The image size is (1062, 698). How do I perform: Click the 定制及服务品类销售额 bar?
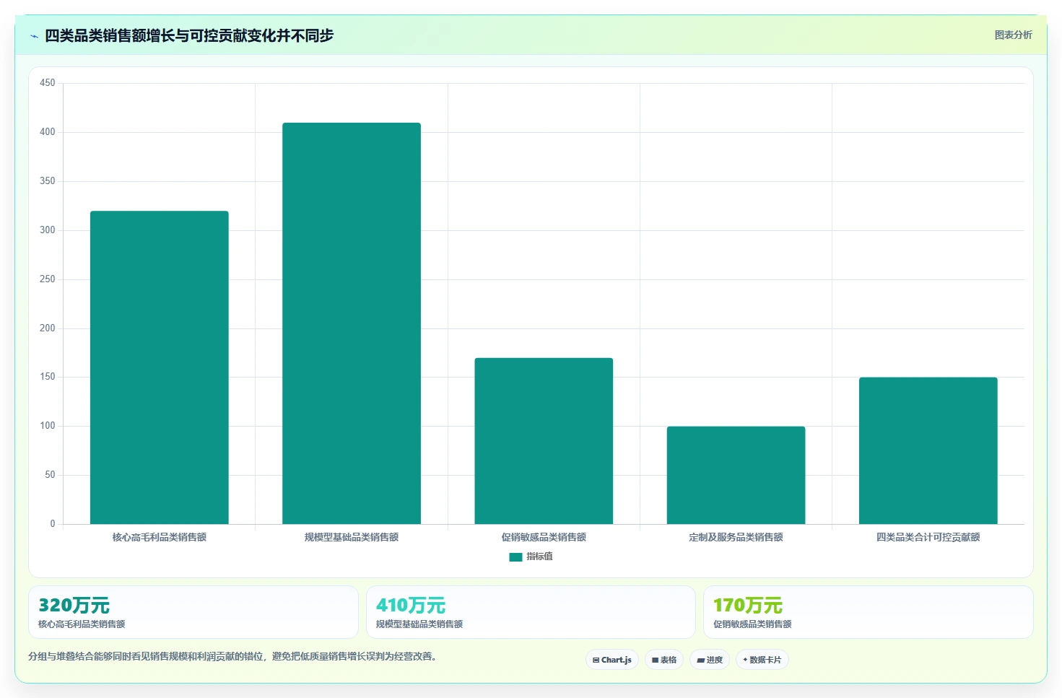pyautogui.click(x=736, y=475)
